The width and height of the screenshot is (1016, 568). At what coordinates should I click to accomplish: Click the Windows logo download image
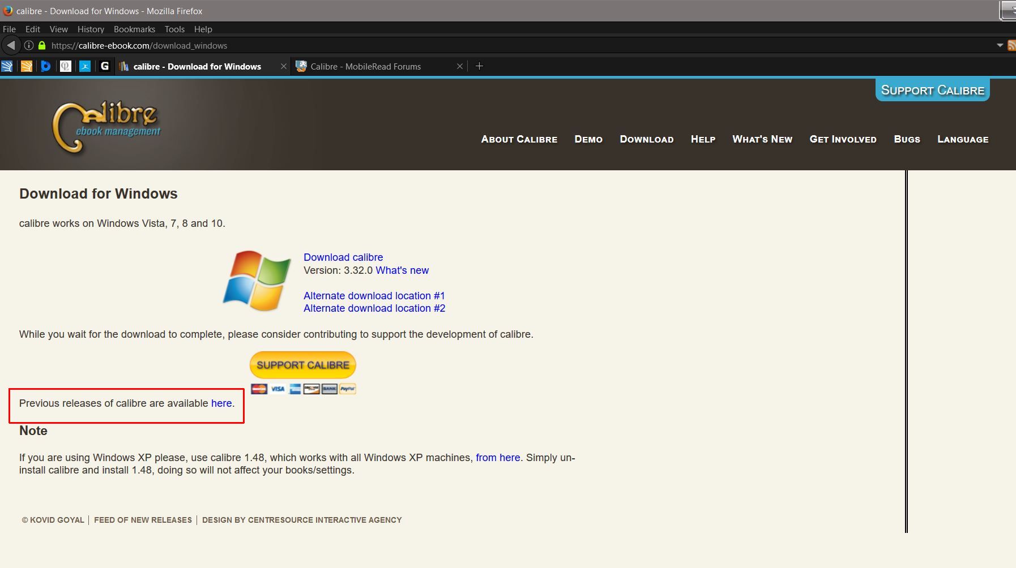pyautogui.click(x=258, y=281)
